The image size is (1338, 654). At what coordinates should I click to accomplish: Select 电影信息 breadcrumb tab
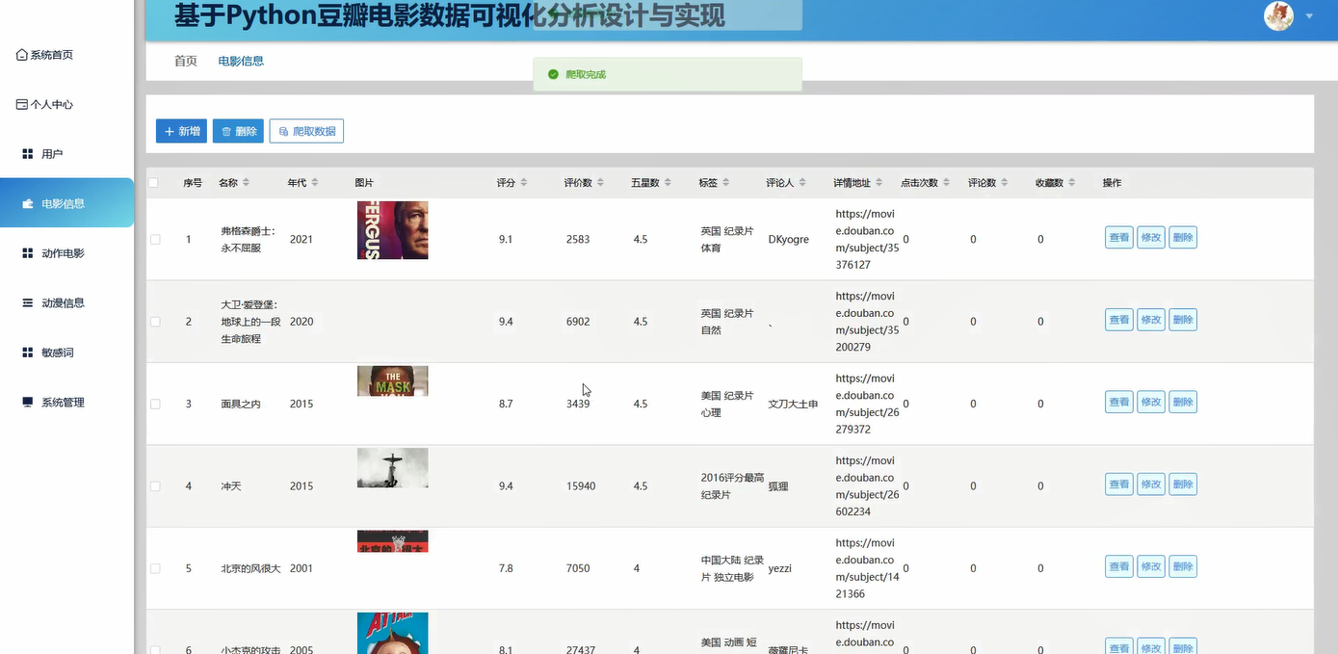tap(241, 61)
